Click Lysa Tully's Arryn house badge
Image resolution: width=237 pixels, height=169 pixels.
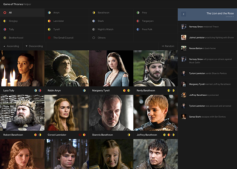coord(36,91)
